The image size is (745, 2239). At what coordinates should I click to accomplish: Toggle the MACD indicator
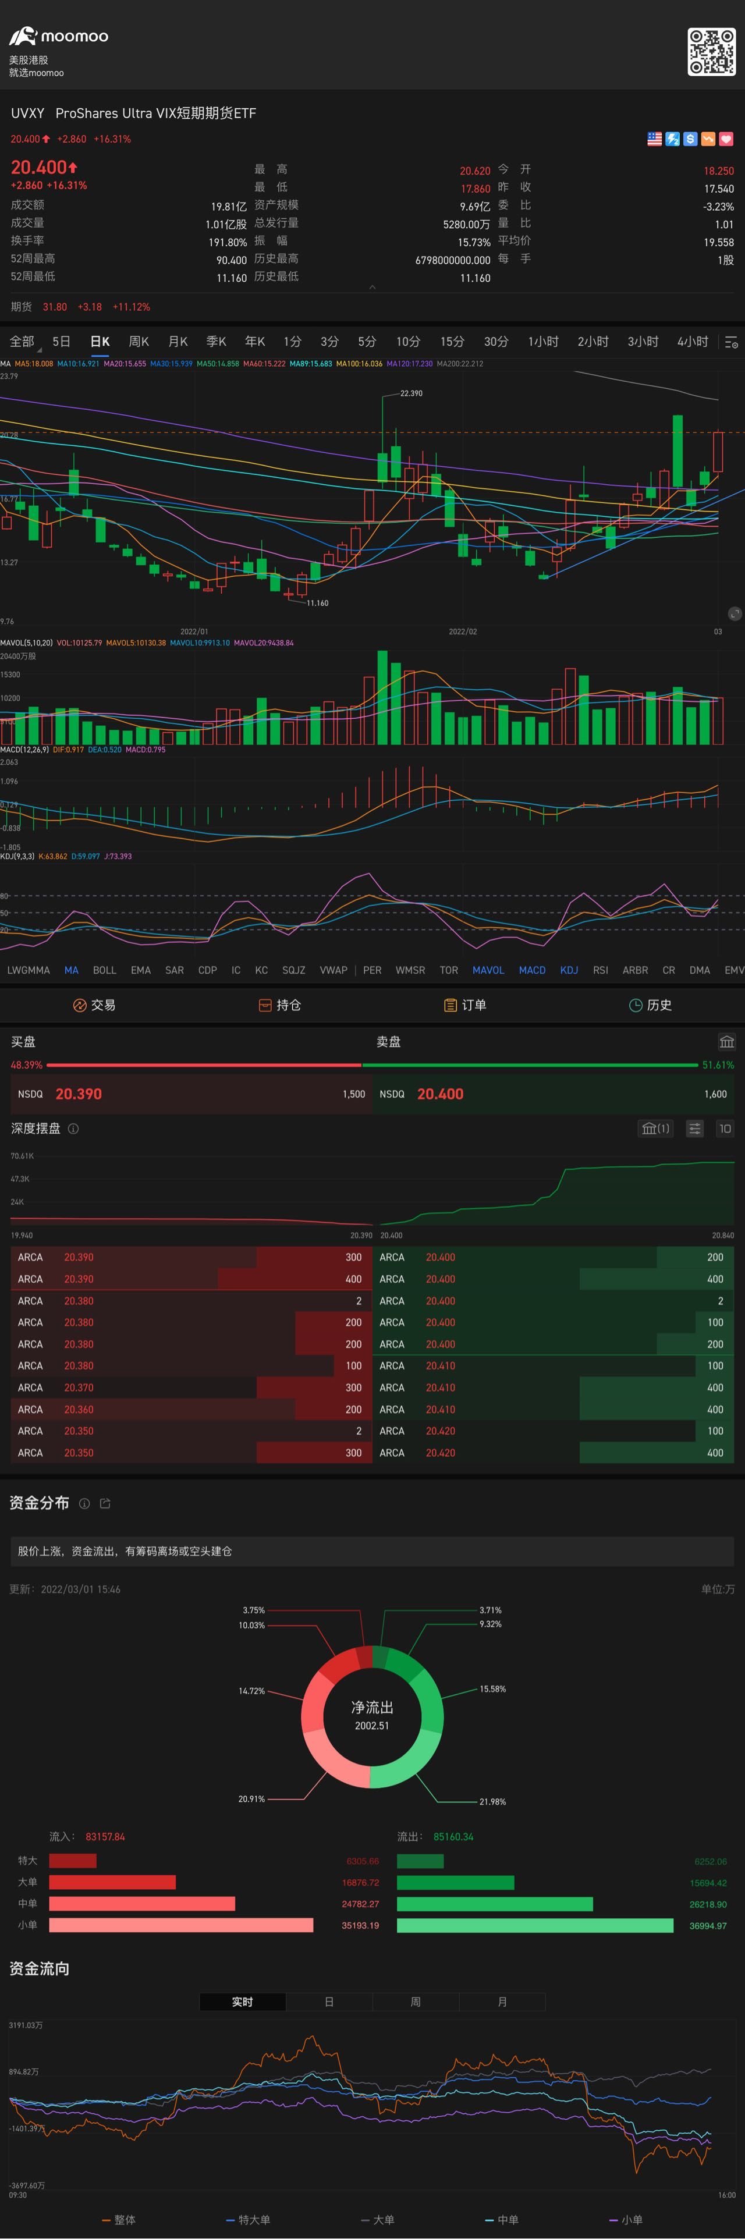click(532, 970)
